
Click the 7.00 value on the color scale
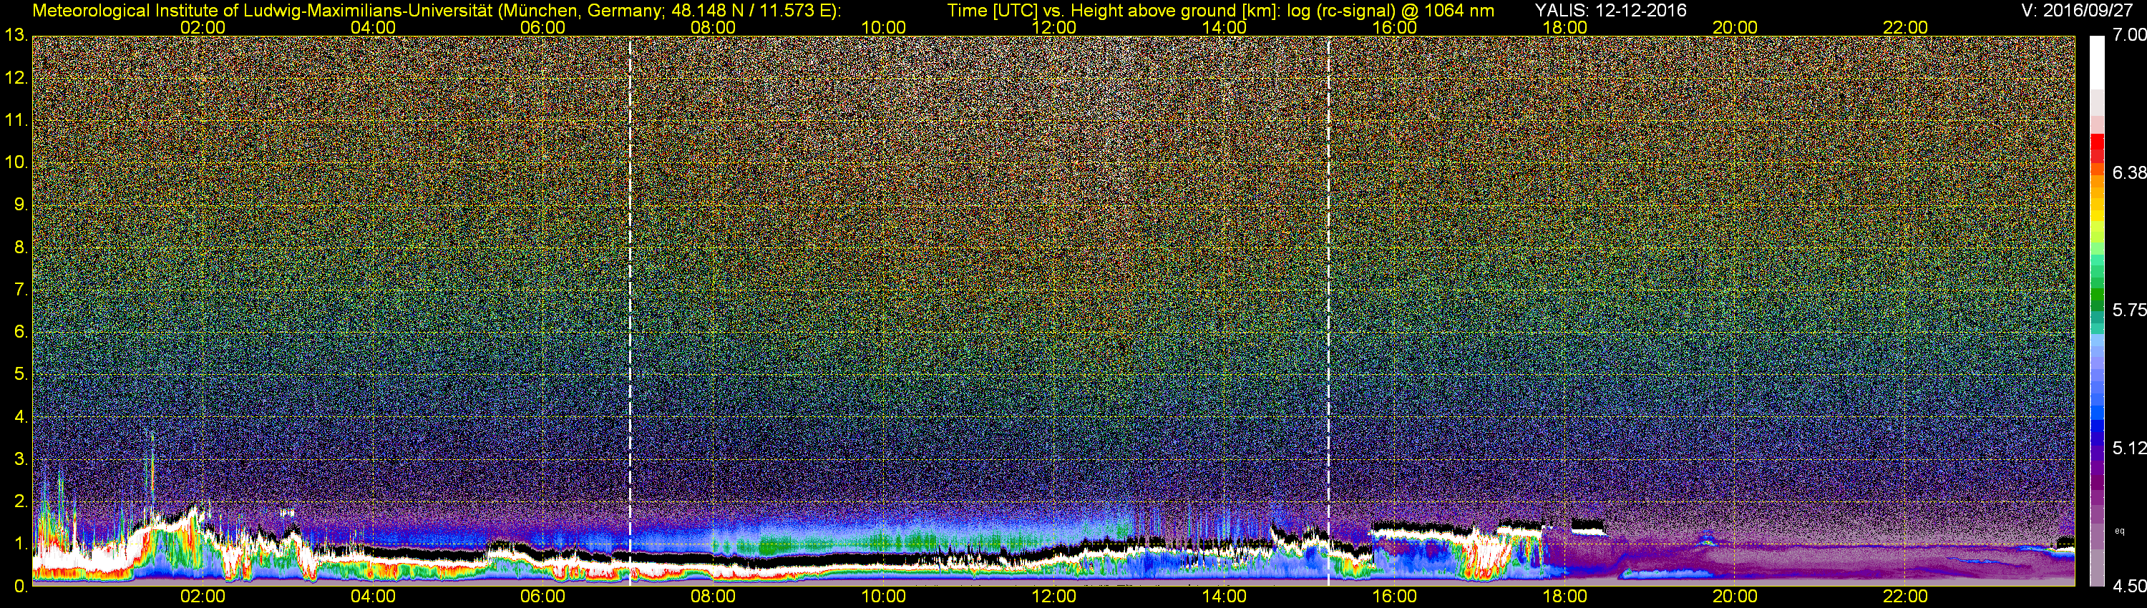[x=2128, y=35]
